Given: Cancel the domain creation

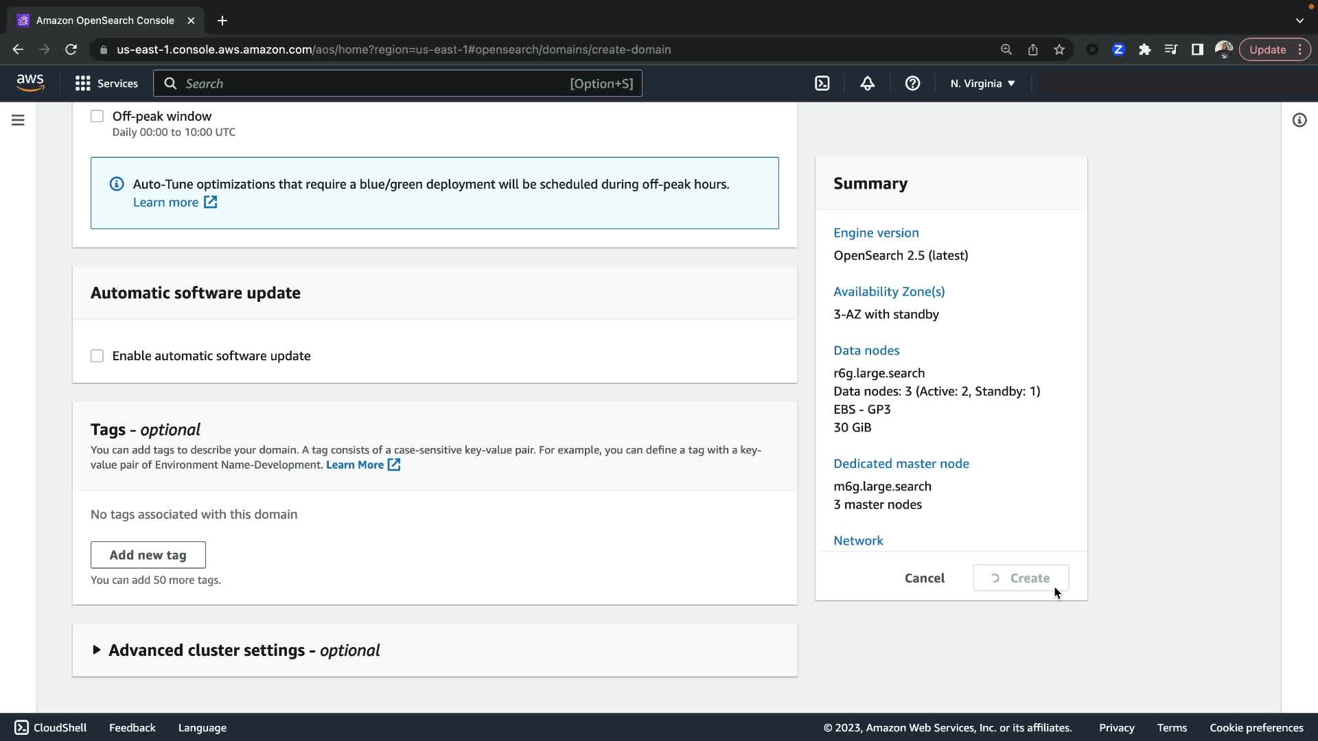Looking at the screenshot, I should [924, 578].
